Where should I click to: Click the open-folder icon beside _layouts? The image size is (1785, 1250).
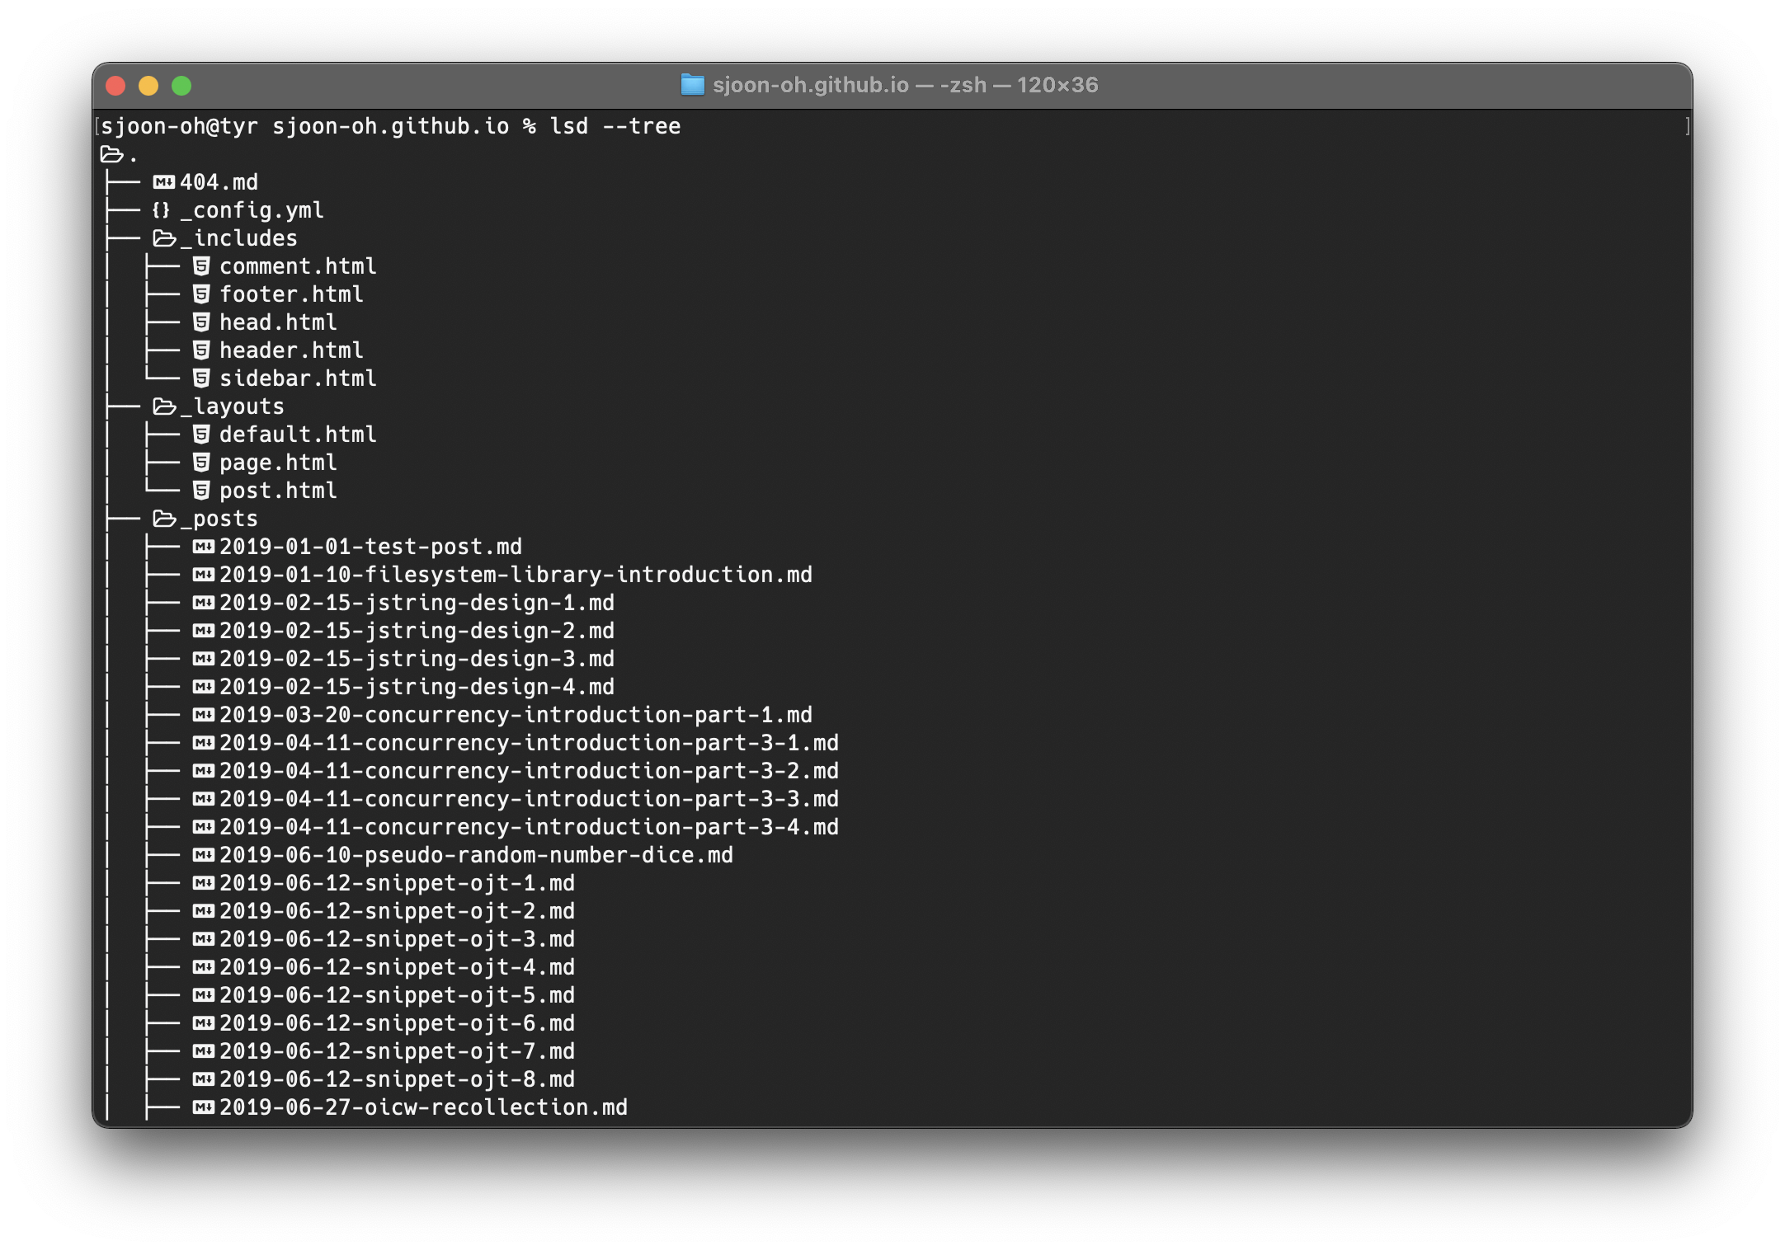[165, 406]
